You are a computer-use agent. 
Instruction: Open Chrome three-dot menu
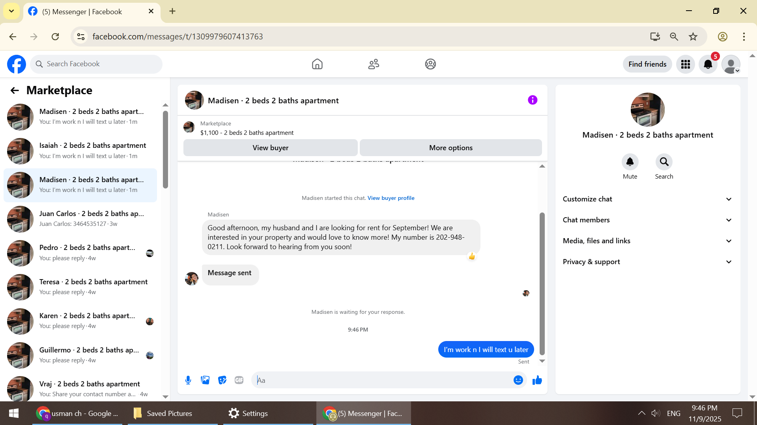744,37
